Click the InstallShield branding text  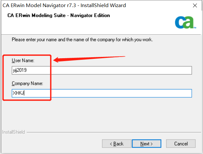coord(14,132)
